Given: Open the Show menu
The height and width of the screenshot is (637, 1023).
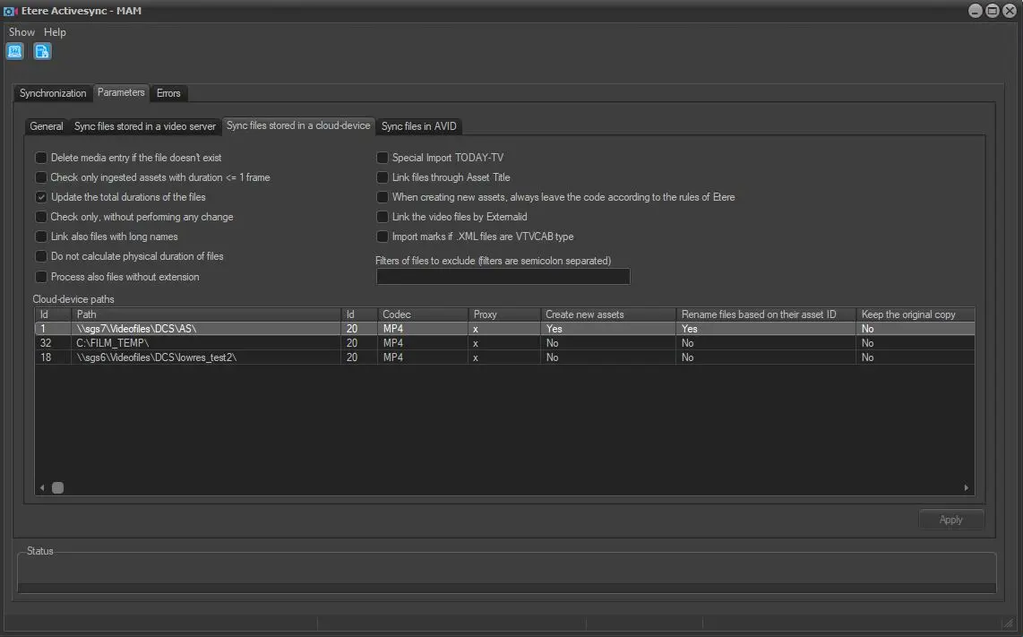Looking at the screenshot, I should (21, 32).
